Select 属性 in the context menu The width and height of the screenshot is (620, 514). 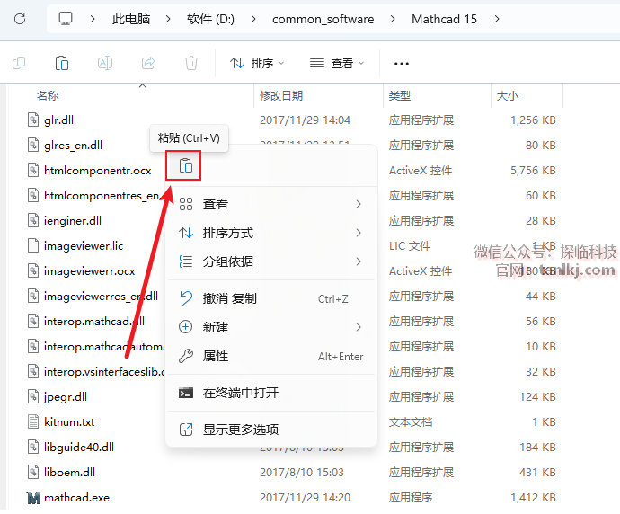[271, 356]
